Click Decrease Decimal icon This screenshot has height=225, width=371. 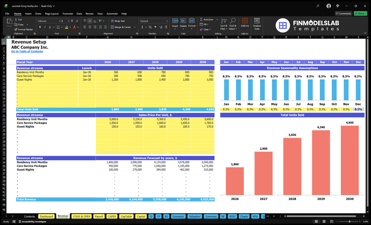(165, 27)
